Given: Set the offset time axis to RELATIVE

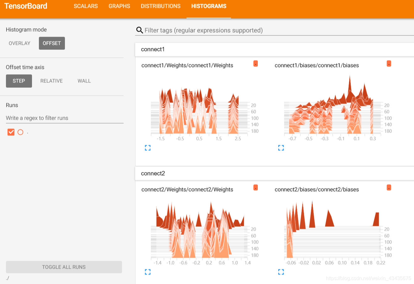Looking at the screenshot, I should pyautogui.click(x=51, y=81).
